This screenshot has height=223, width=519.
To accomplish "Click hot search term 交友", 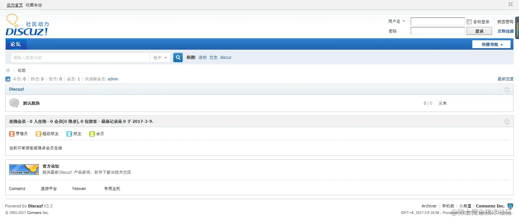I will [214, 58].
